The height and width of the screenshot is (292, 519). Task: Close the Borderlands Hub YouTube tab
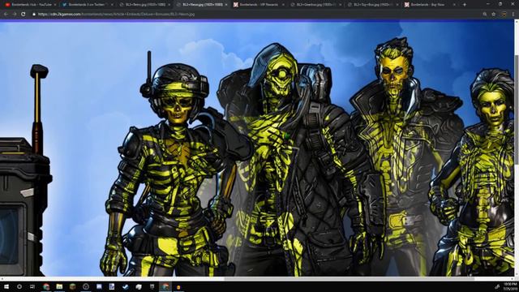[54, 5]
